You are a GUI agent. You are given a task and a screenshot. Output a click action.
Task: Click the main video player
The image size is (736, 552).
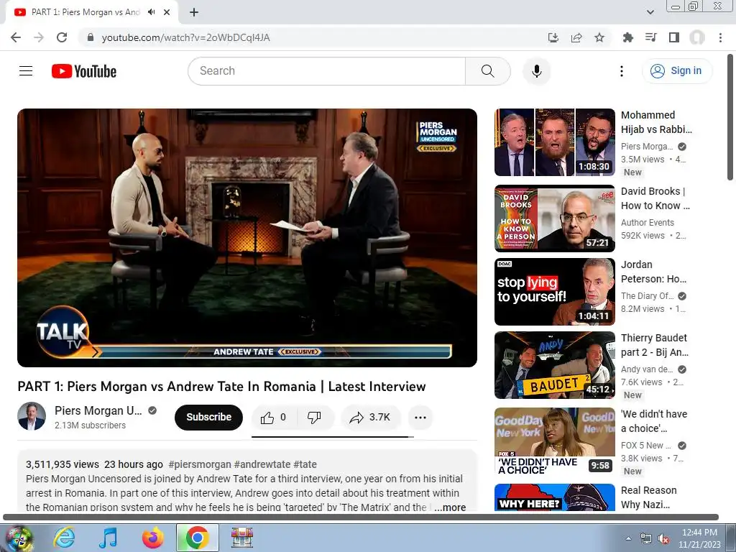coord(247,238)
